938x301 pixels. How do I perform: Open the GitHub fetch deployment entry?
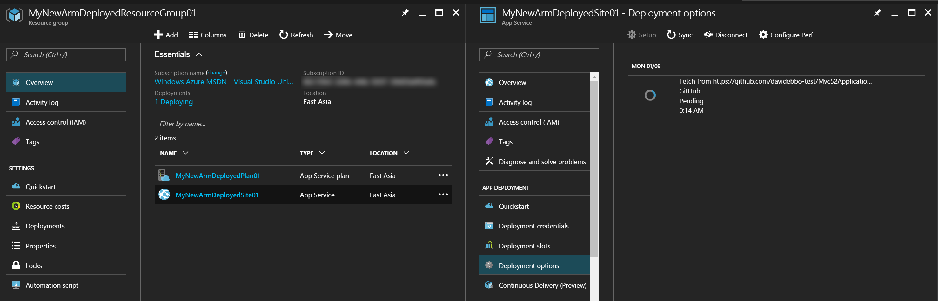(776, 95)
